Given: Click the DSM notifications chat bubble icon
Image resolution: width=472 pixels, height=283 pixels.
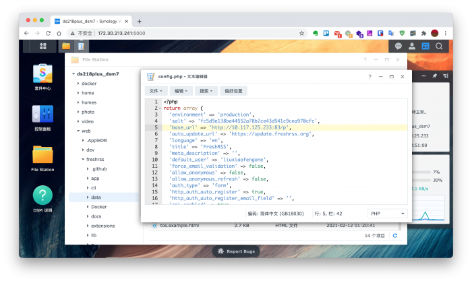Looking at the screenshot, I should click(399, 46).
